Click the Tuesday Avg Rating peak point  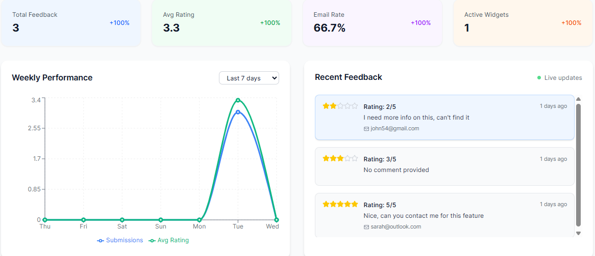click(x=238, y=100)
